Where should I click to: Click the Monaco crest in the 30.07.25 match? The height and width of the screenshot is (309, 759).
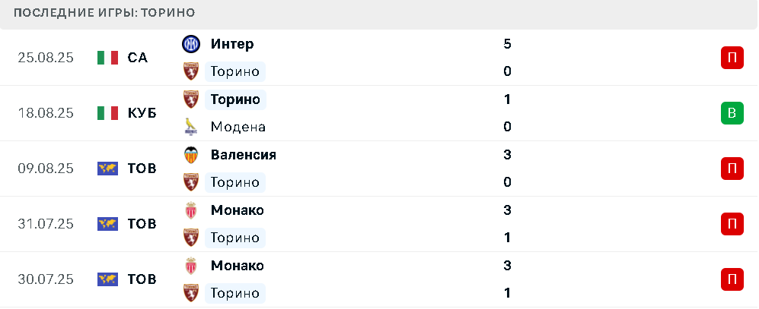click(191, 266)
